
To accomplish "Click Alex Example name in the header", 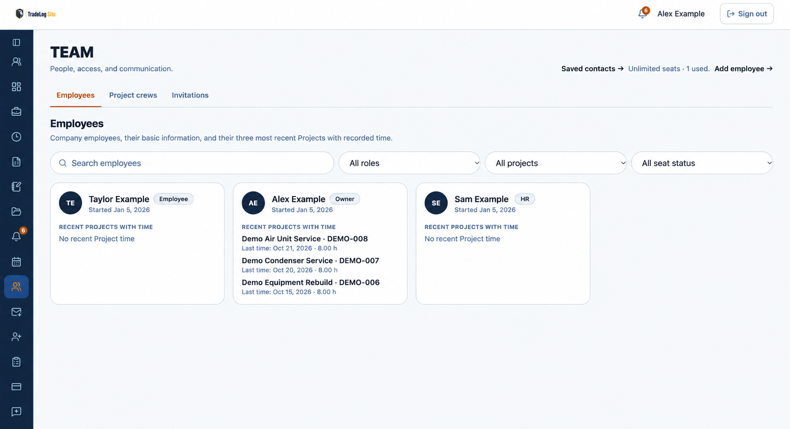I will coord(681,13).
